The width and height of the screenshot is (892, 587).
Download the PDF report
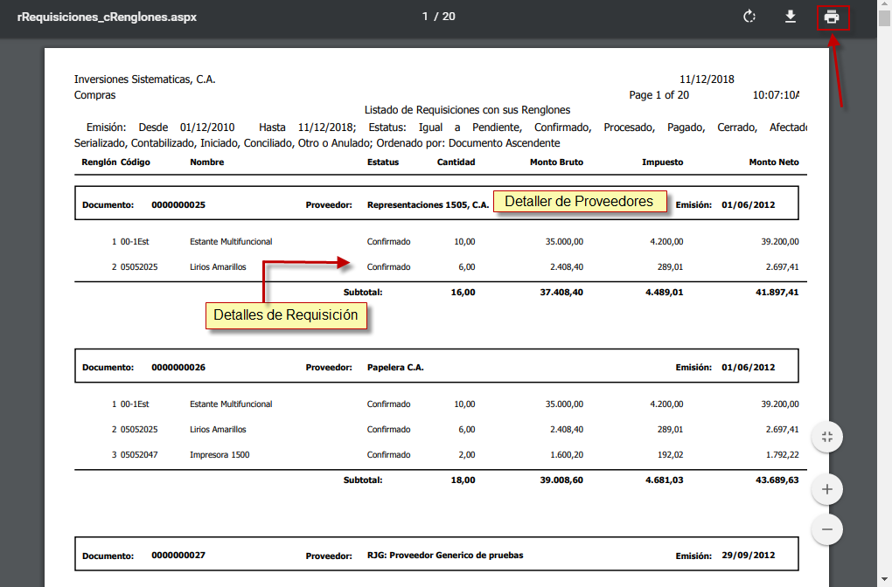(791, 17)
